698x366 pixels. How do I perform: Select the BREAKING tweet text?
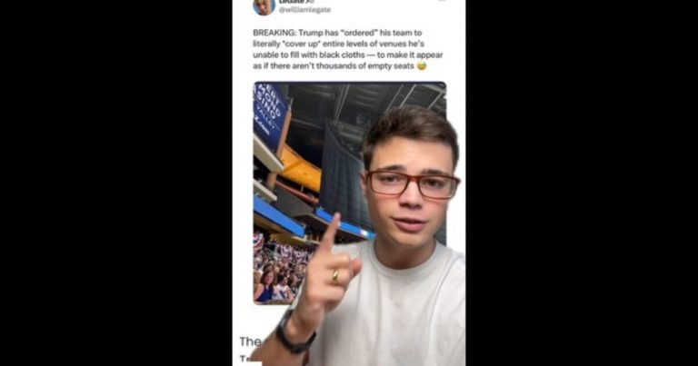click(348, 49)
